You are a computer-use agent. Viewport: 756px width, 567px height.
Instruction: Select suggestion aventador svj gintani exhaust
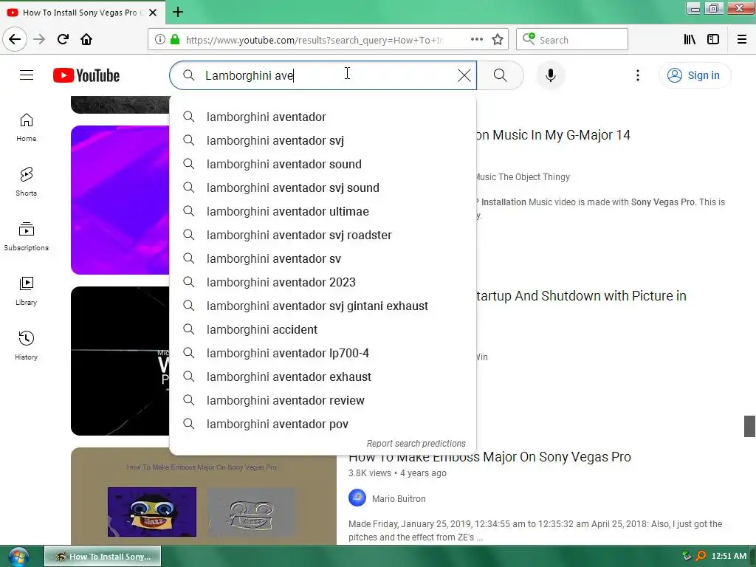tap(323, 306)
